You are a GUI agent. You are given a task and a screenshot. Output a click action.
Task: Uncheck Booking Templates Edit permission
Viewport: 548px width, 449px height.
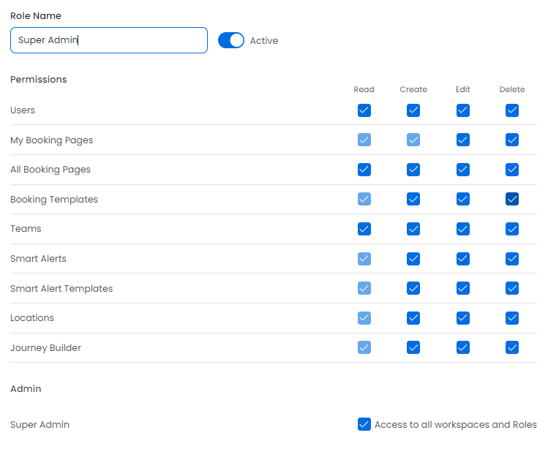(462, 199)
